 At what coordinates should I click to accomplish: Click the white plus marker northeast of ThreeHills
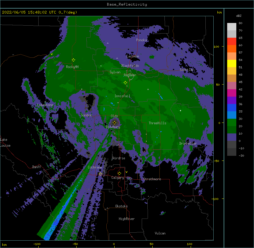tap(180, 110)
